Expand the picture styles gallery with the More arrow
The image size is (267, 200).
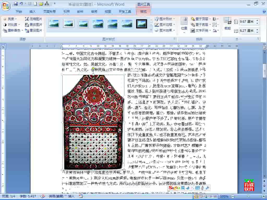pyautogui.click(x=151, y=30)
